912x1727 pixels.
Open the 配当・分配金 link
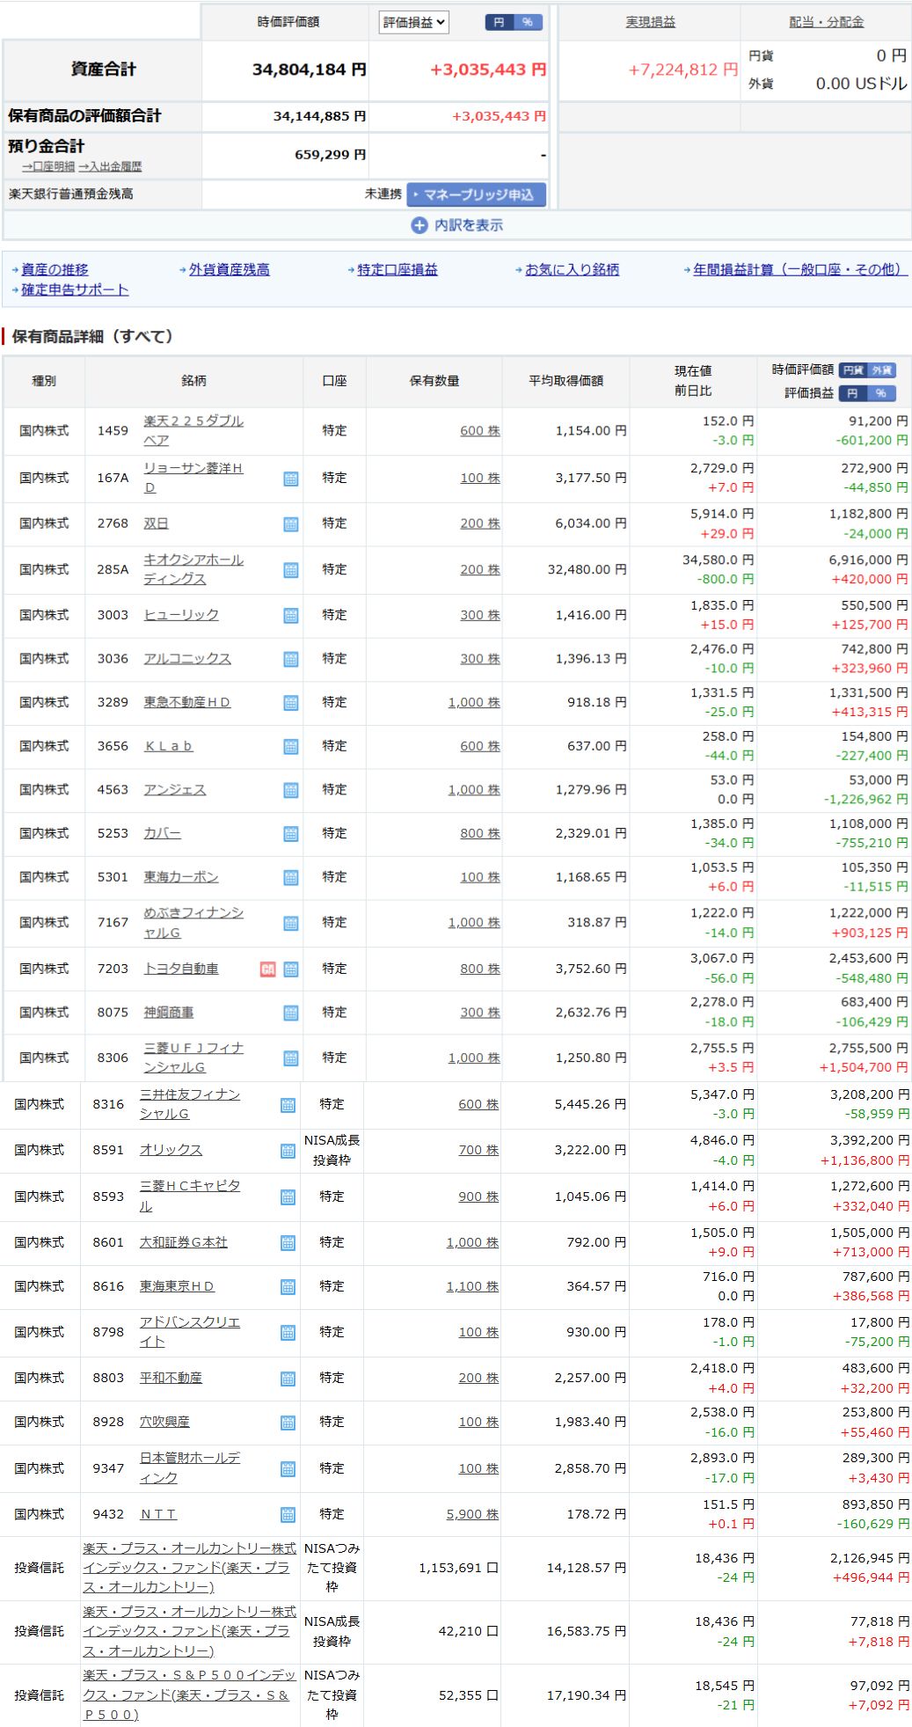(826, 22)
